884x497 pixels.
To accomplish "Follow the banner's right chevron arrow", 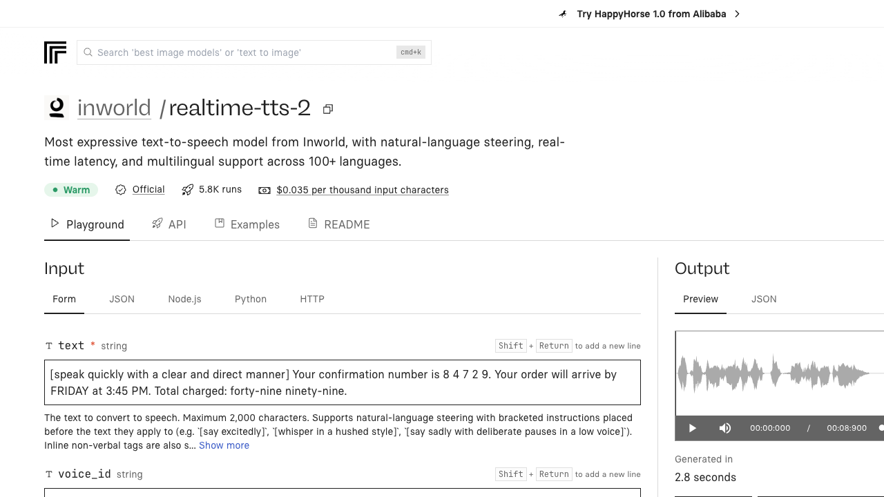I will coord(737,14).
